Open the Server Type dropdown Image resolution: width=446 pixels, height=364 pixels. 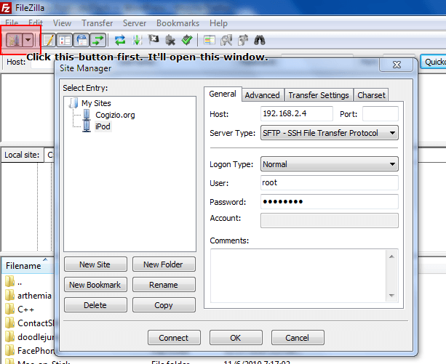pyautogui.click(x=330, y=133)
